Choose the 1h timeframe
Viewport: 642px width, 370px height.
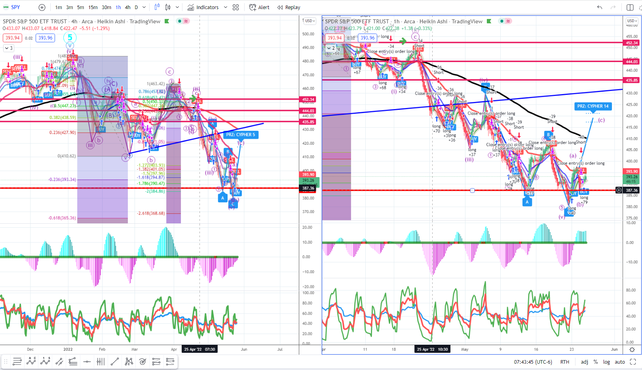tap(118, 7)
